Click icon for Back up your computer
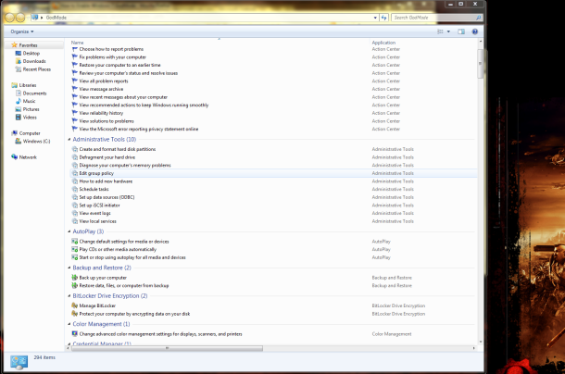 (x=75, y=278)
